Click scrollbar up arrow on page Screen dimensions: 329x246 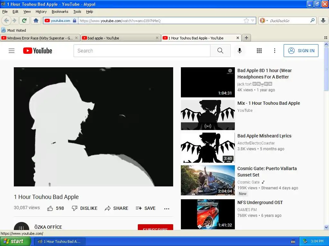coord(326,44)
